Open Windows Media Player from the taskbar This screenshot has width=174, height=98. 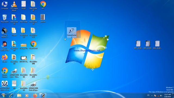click(27, 96)
